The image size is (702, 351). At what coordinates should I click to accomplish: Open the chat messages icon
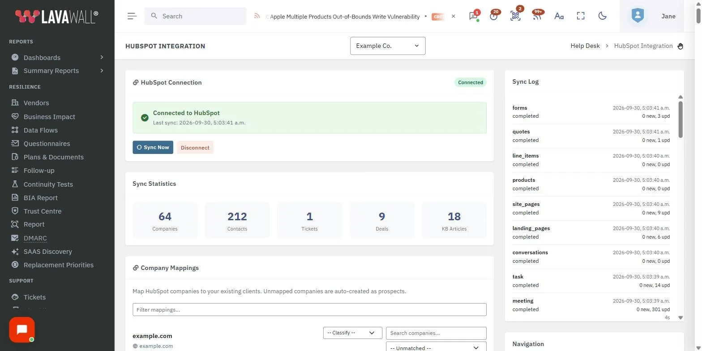click(x=473, y=16)
